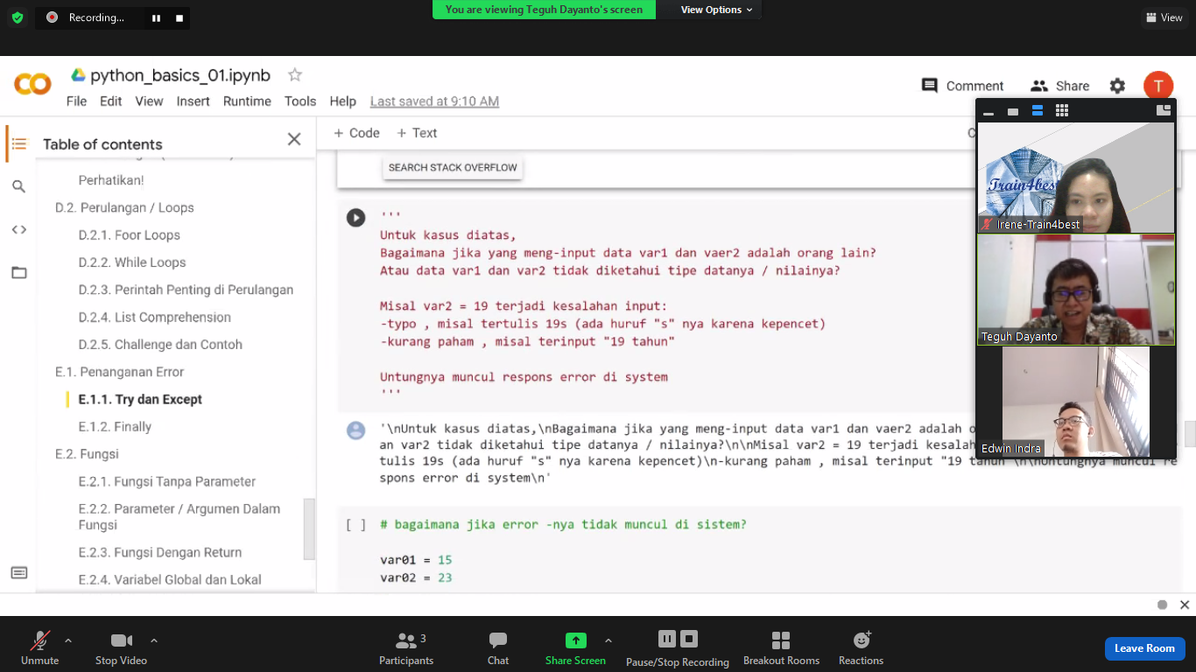Stop Video in Zoom toolbar
The image size is (1196, 672).
tap(121, 648)
